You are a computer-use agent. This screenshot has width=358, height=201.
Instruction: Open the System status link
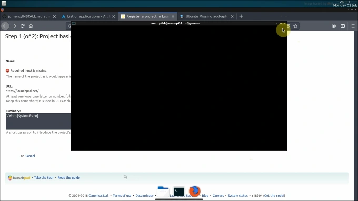coord(237,196)
